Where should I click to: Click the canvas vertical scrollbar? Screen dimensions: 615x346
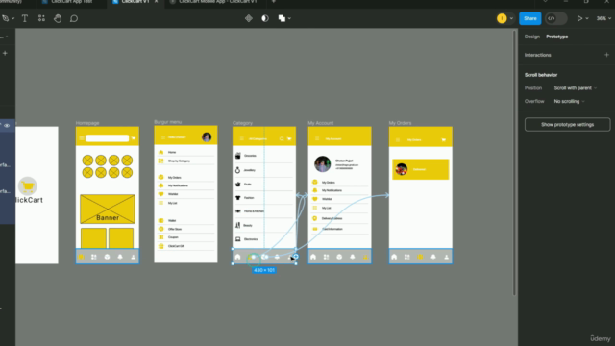tap(515, 162)
